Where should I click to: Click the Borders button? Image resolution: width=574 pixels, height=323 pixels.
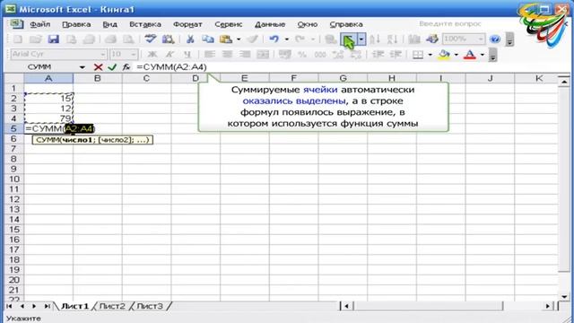418,55
